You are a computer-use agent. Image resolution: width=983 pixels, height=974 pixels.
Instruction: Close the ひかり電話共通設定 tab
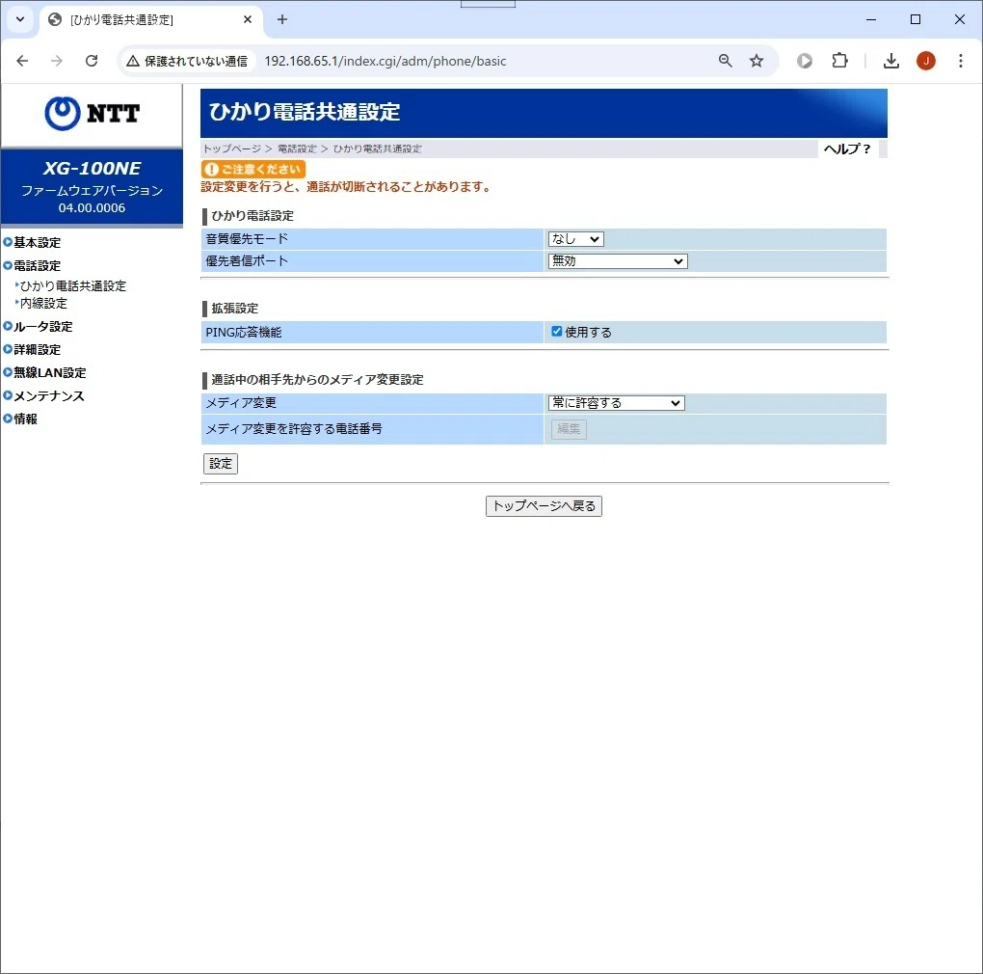pos(248,19)
